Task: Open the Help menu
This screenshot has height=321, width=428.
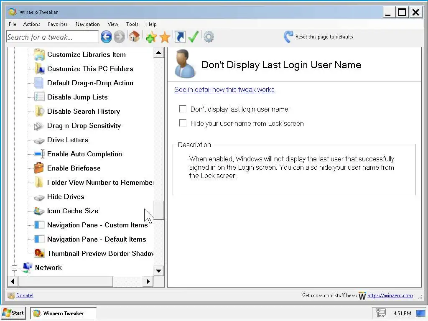Action: click(151, 24)
